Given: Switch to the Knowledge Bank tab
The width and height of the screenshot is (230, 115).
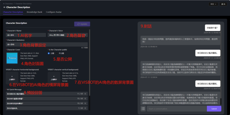Looking at the screenshot, I should (x=34, y=12).
